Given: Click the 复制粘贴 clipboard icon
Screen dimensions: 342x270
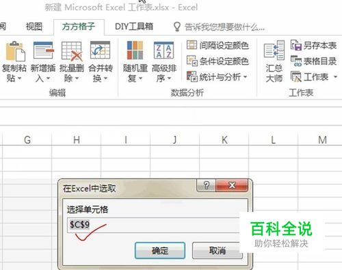Looking at the screenshot, I should point(15,51).
